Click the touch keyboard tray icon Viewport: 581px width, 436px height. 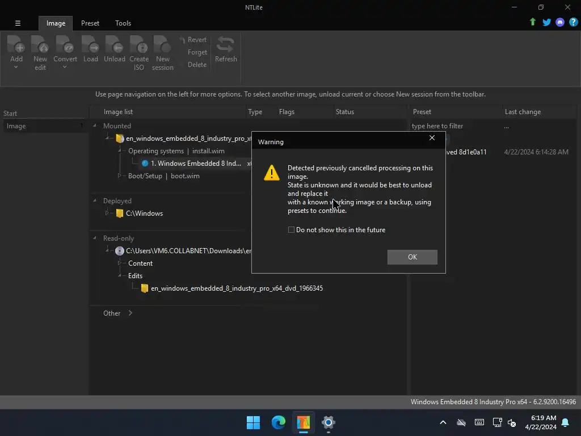[x=479, y=422]
